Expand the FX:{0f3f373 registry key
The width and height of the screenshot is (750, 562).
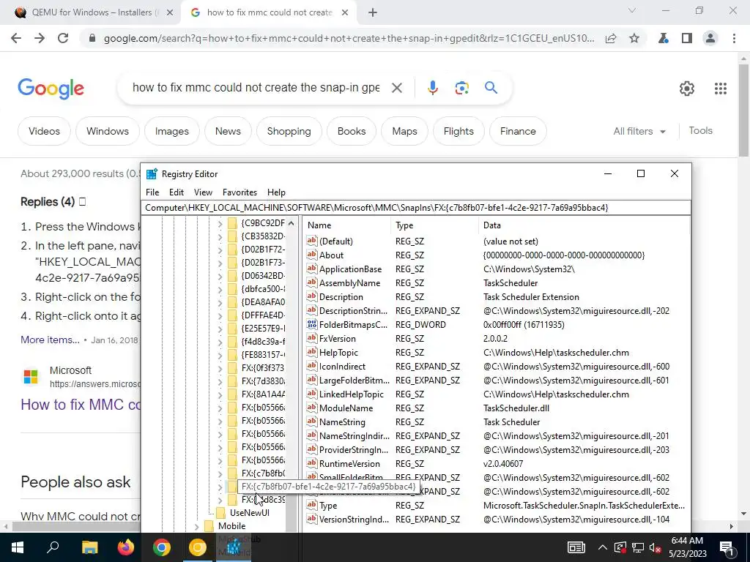pos(220,368)
